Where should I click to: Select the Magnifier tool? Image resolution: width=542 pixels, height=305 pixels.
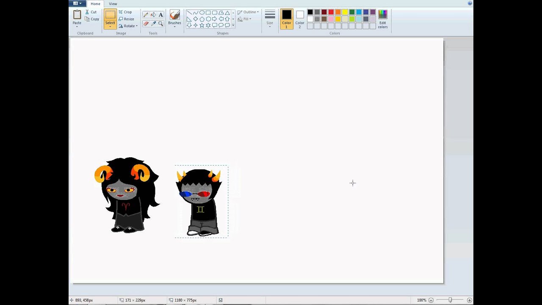click(161, 24)
